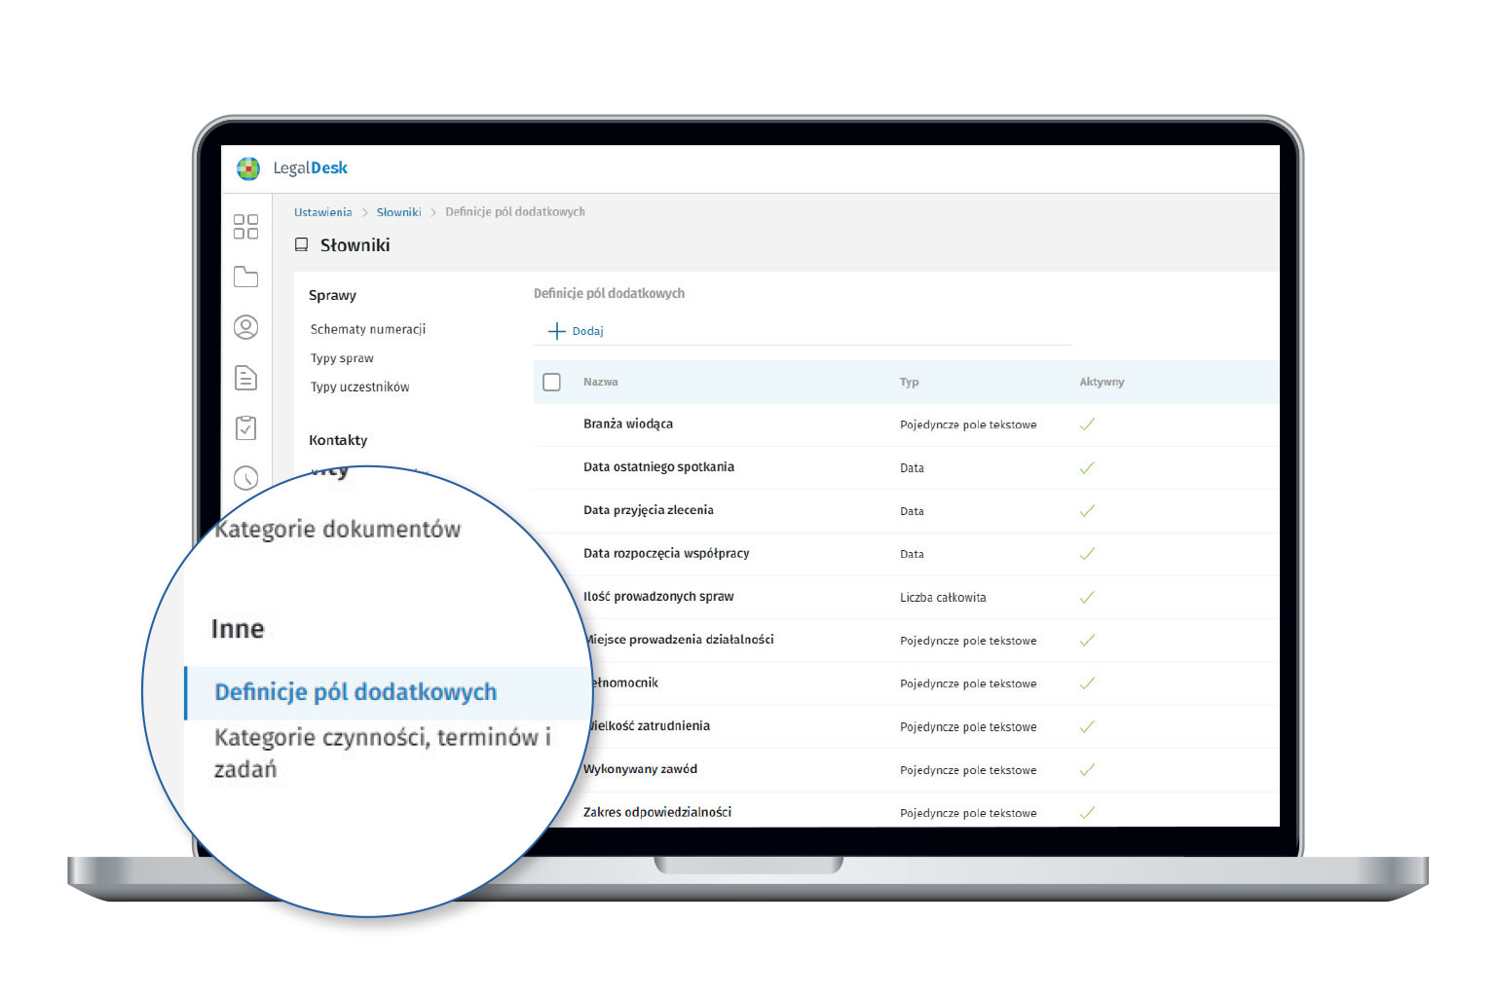The width and height of the screenshot is (1496, 997).
Task: Open the tasks clipboard icon in sidebar
Action: (245, 427)
